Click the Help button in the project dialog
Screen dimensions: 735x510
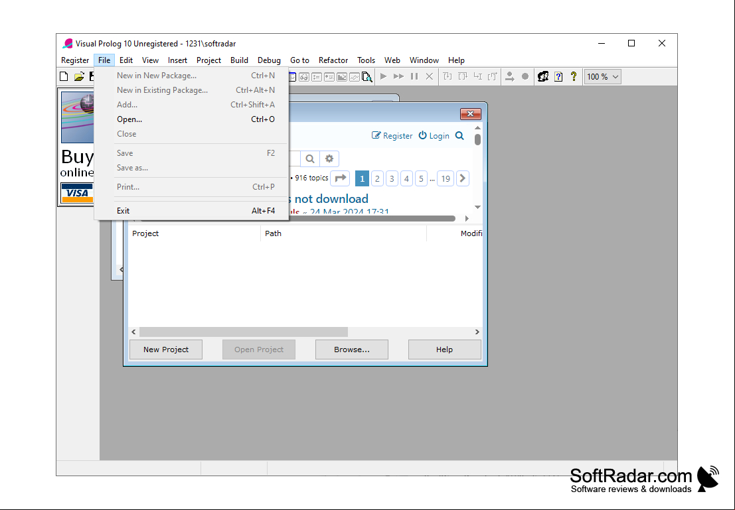[444, 350]
